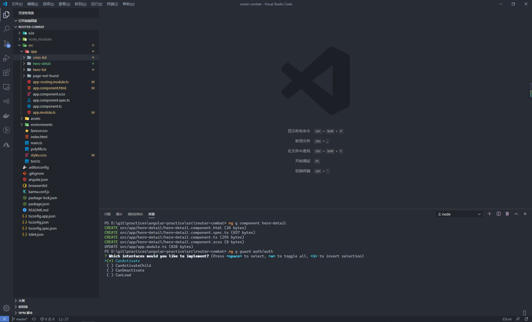Open the 文件(F) menu

17,4
